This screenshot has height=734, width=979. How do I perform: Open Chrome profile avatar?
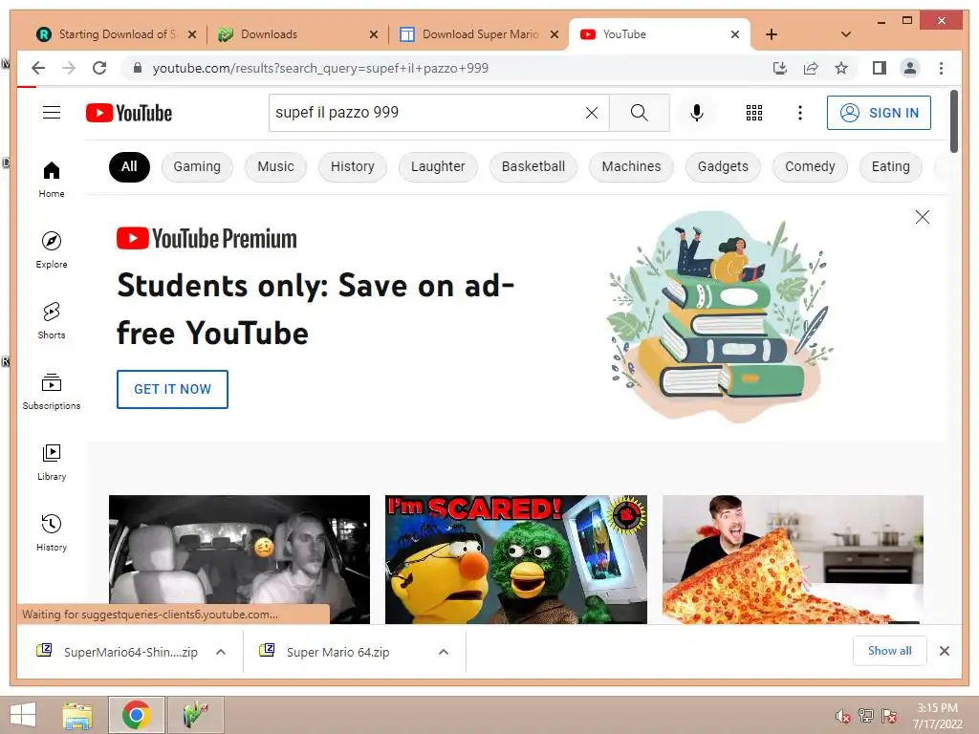910,68
